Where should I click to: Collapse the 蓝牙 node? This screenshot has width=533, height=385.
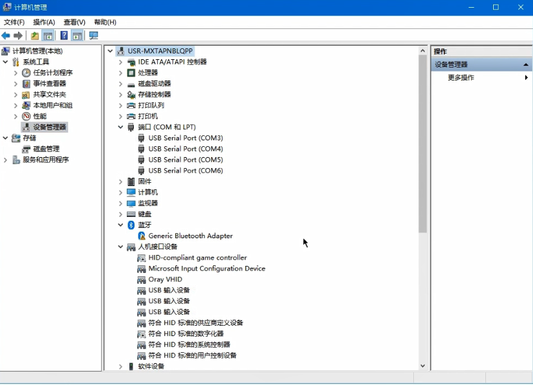[120, 225]
